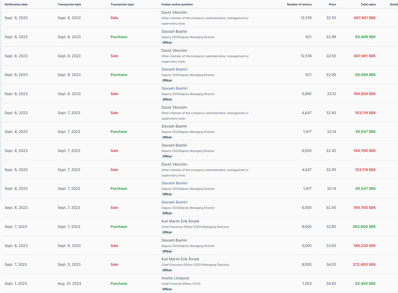Open the Anette Lindqvist insider name
This screenshot has width=398, height=293.
175,278
